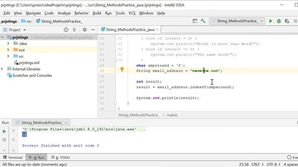Screen dimensions: 298x167
Task: Build project using the hammer icon
Action: click(x=203, y=21)
